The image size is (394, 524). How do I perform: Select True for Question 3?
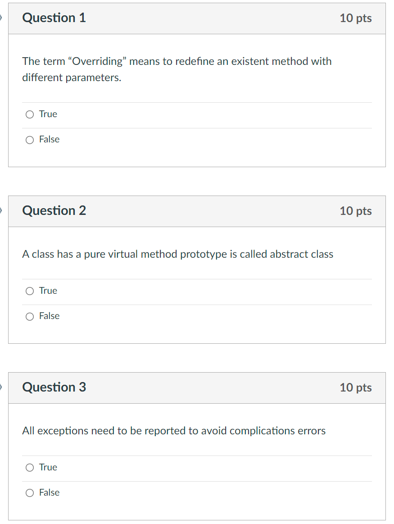click(29, 468)
